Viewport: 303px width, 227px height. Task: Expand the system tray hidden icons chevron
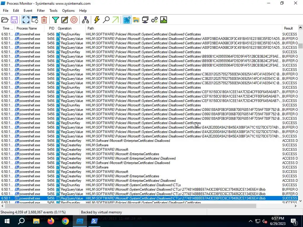[x=250, y=221]
